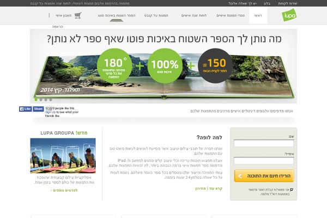Viewport: 327px width, 218px height.
Task: Click the Facebook Like button
Action: coord(26,109)
